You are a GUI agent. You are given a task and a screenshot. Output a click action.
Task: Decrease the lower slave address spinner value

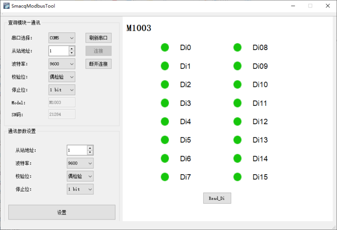point(90,152)
